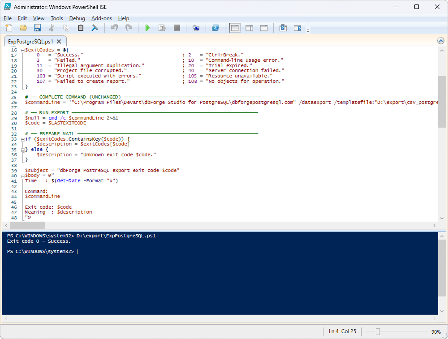Toggle Show Script Pane Top layout
The width and height of the screenshot is (448, 339).
[235, 28]
